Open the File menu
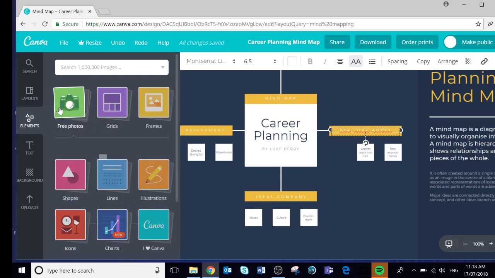 coord(64,42)
